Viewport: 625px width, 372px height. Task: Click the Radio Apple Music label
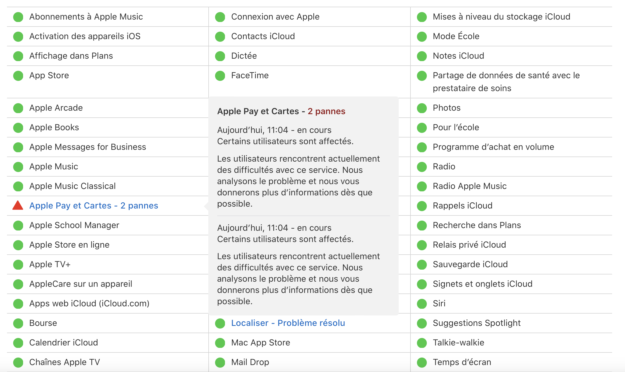click(x=470, y=186)
